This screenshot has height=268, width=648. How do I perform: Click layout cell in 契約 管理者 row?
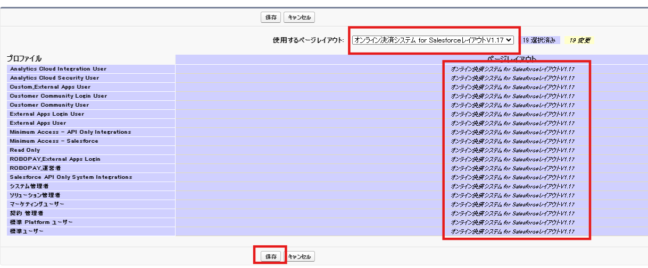[513, 213]
